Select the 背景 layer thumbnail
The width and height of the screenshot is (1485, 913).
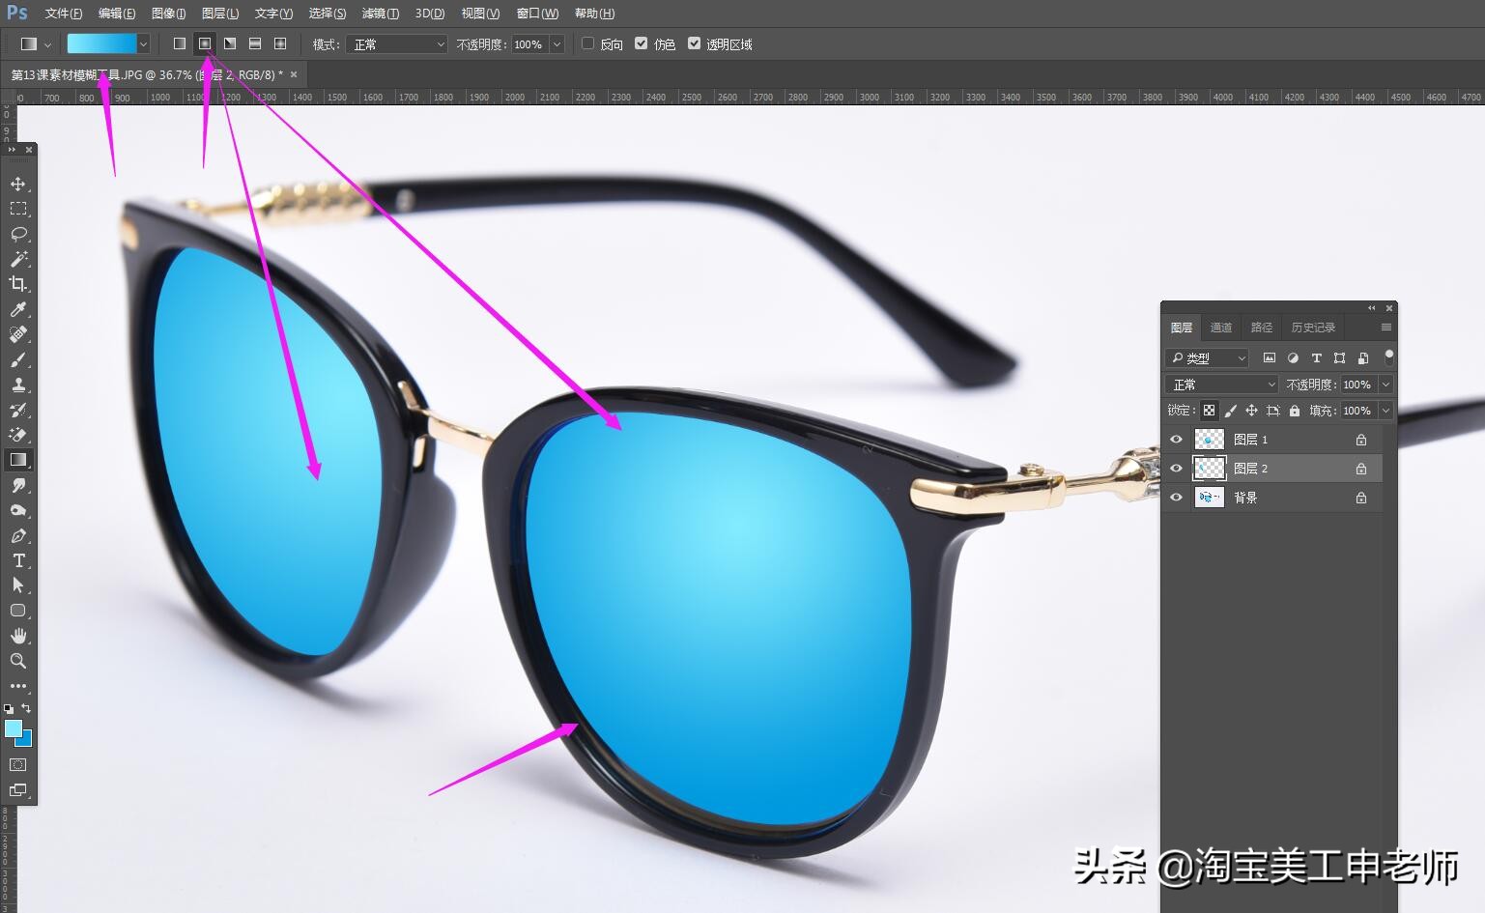pos(1209,498)
